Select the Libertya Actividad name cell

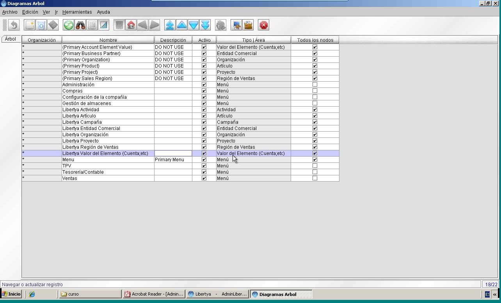click(108, 110)
